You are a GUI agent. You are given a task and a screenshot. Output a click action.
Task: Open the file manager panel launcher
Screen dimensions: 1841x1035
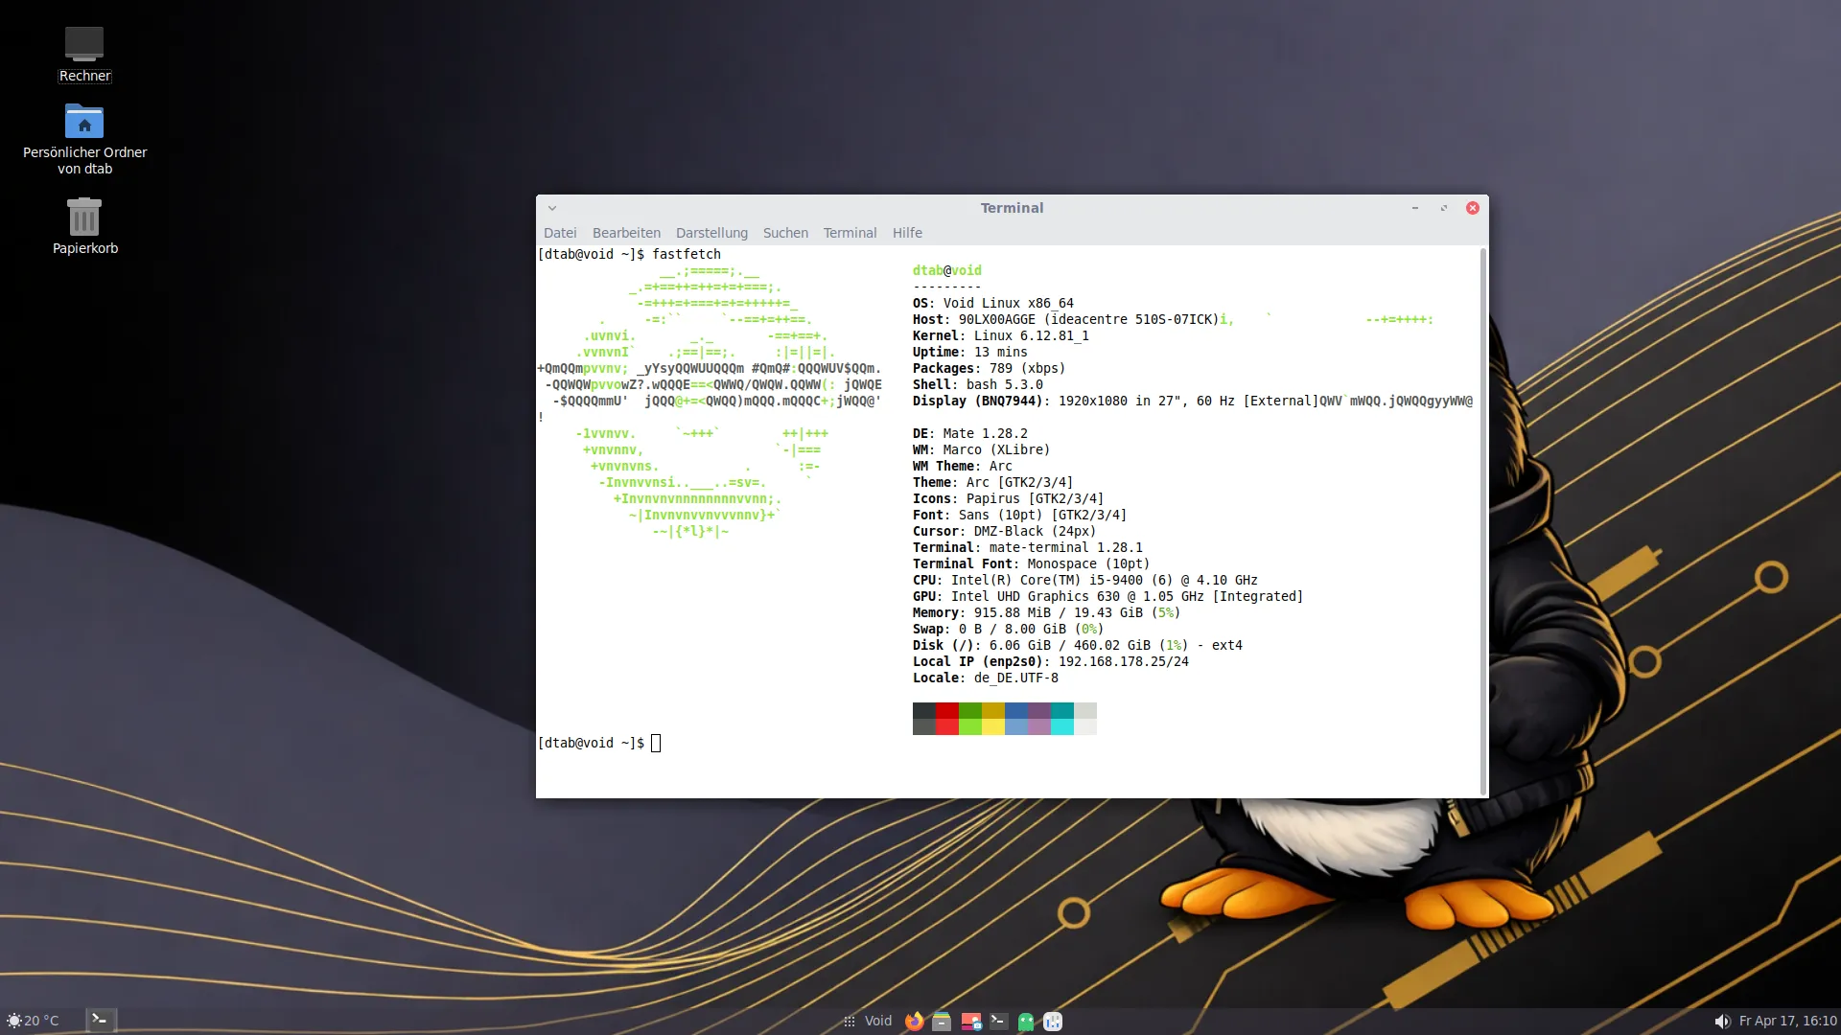(x=942, y=1021)
